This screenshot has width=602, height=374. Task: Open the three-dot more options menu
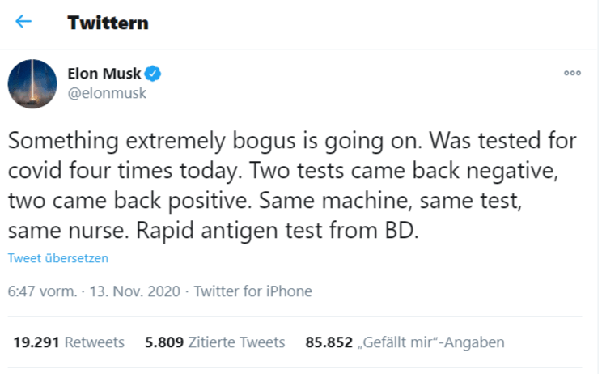point(572,73)
